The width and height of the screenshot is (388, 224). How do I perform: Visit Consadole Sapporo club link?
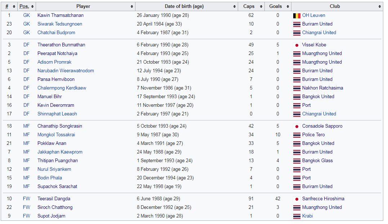point(322,126)
